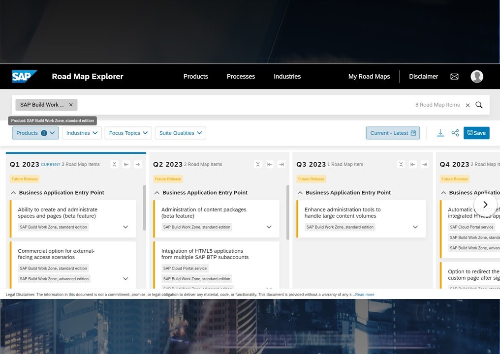Open the mail envelope icon

click(454, 76)
